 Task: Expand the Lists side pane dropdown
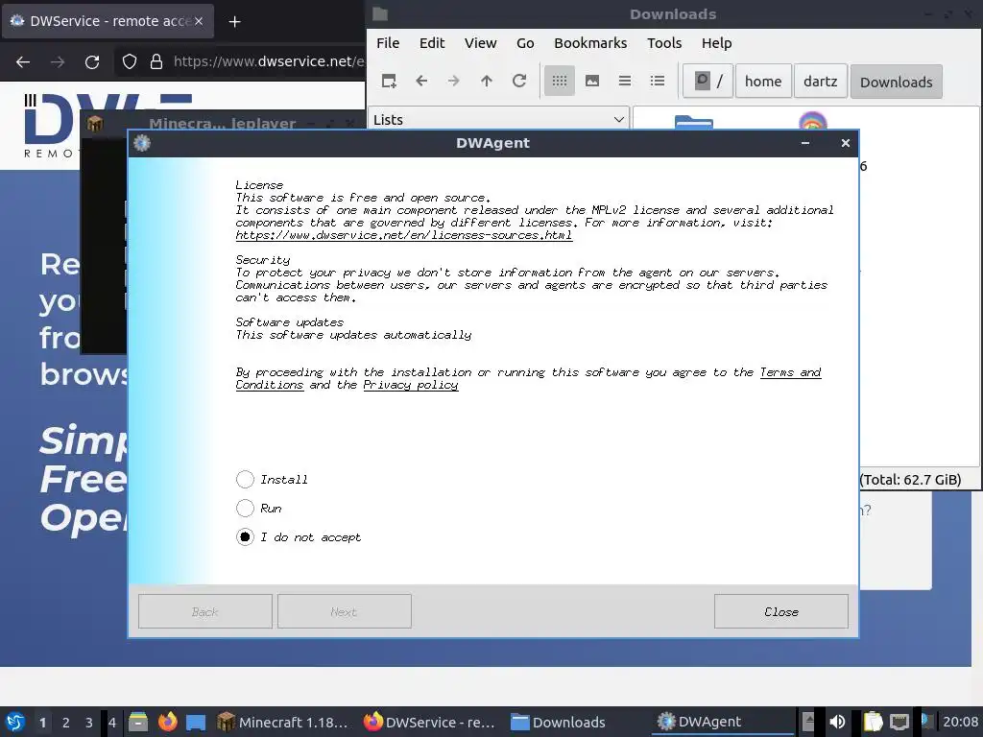tap(498, 120)
